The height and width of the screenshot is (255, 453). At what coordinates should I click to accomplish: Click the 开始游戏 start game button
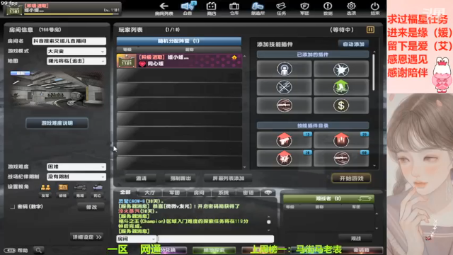[x=351, y=178]
